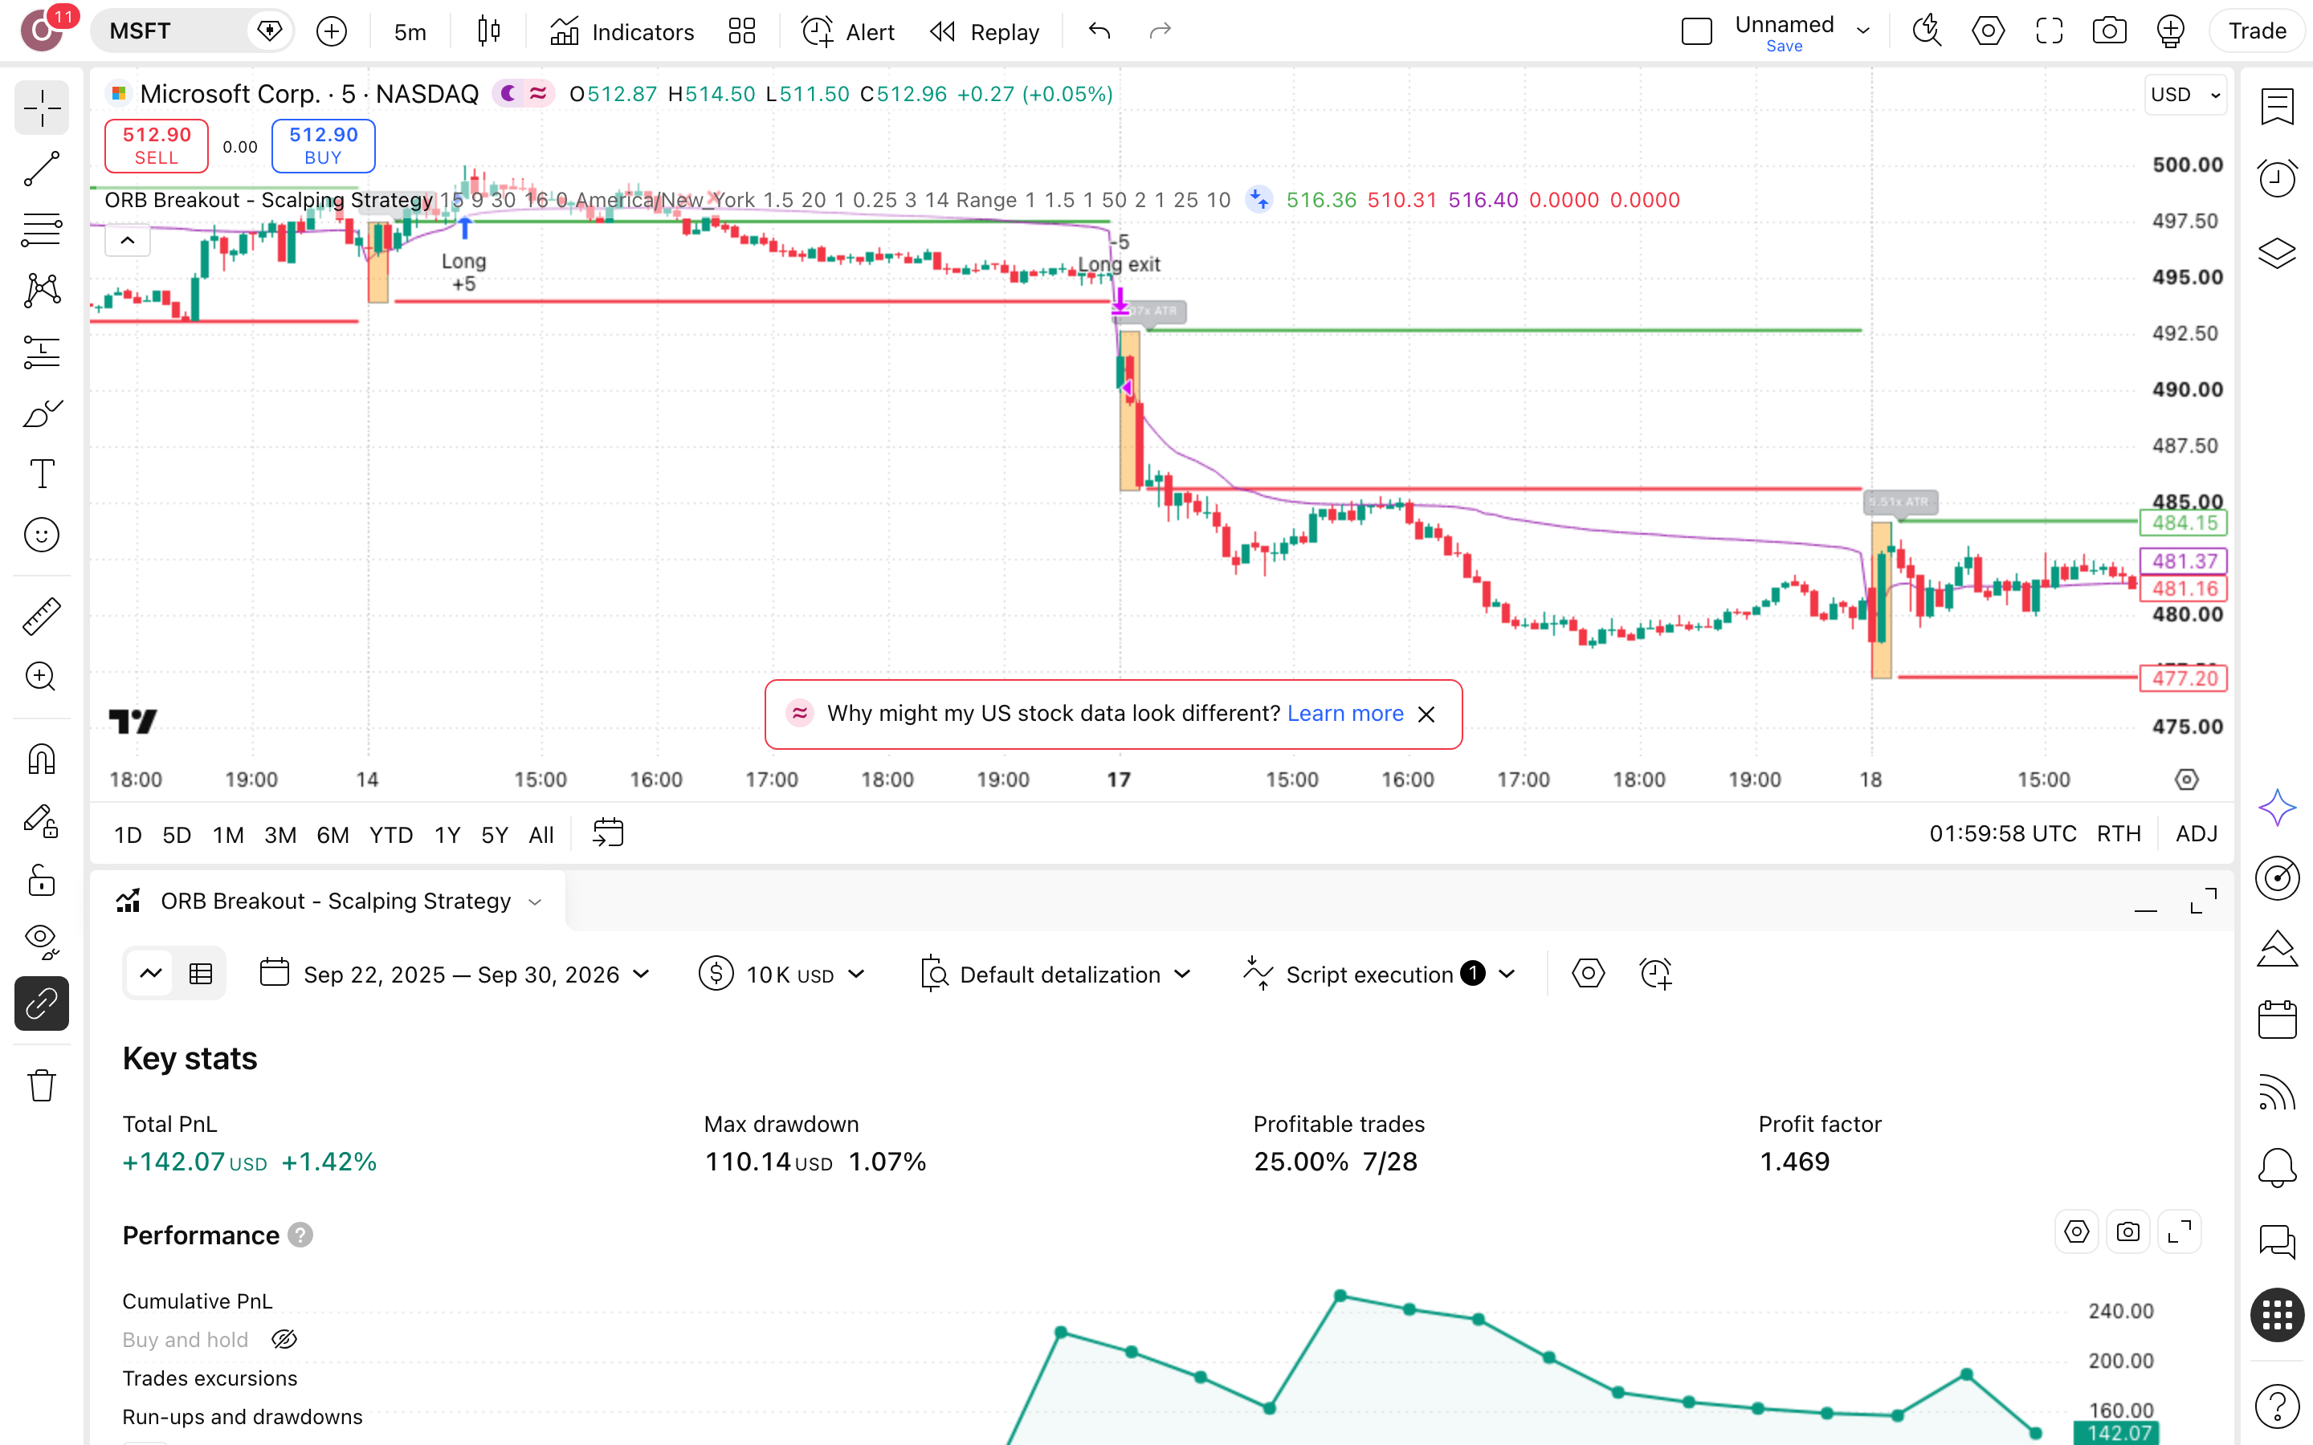Select the brush drawing tool
Viewport: 2313px width, 1445px height.
coord(41,413)
